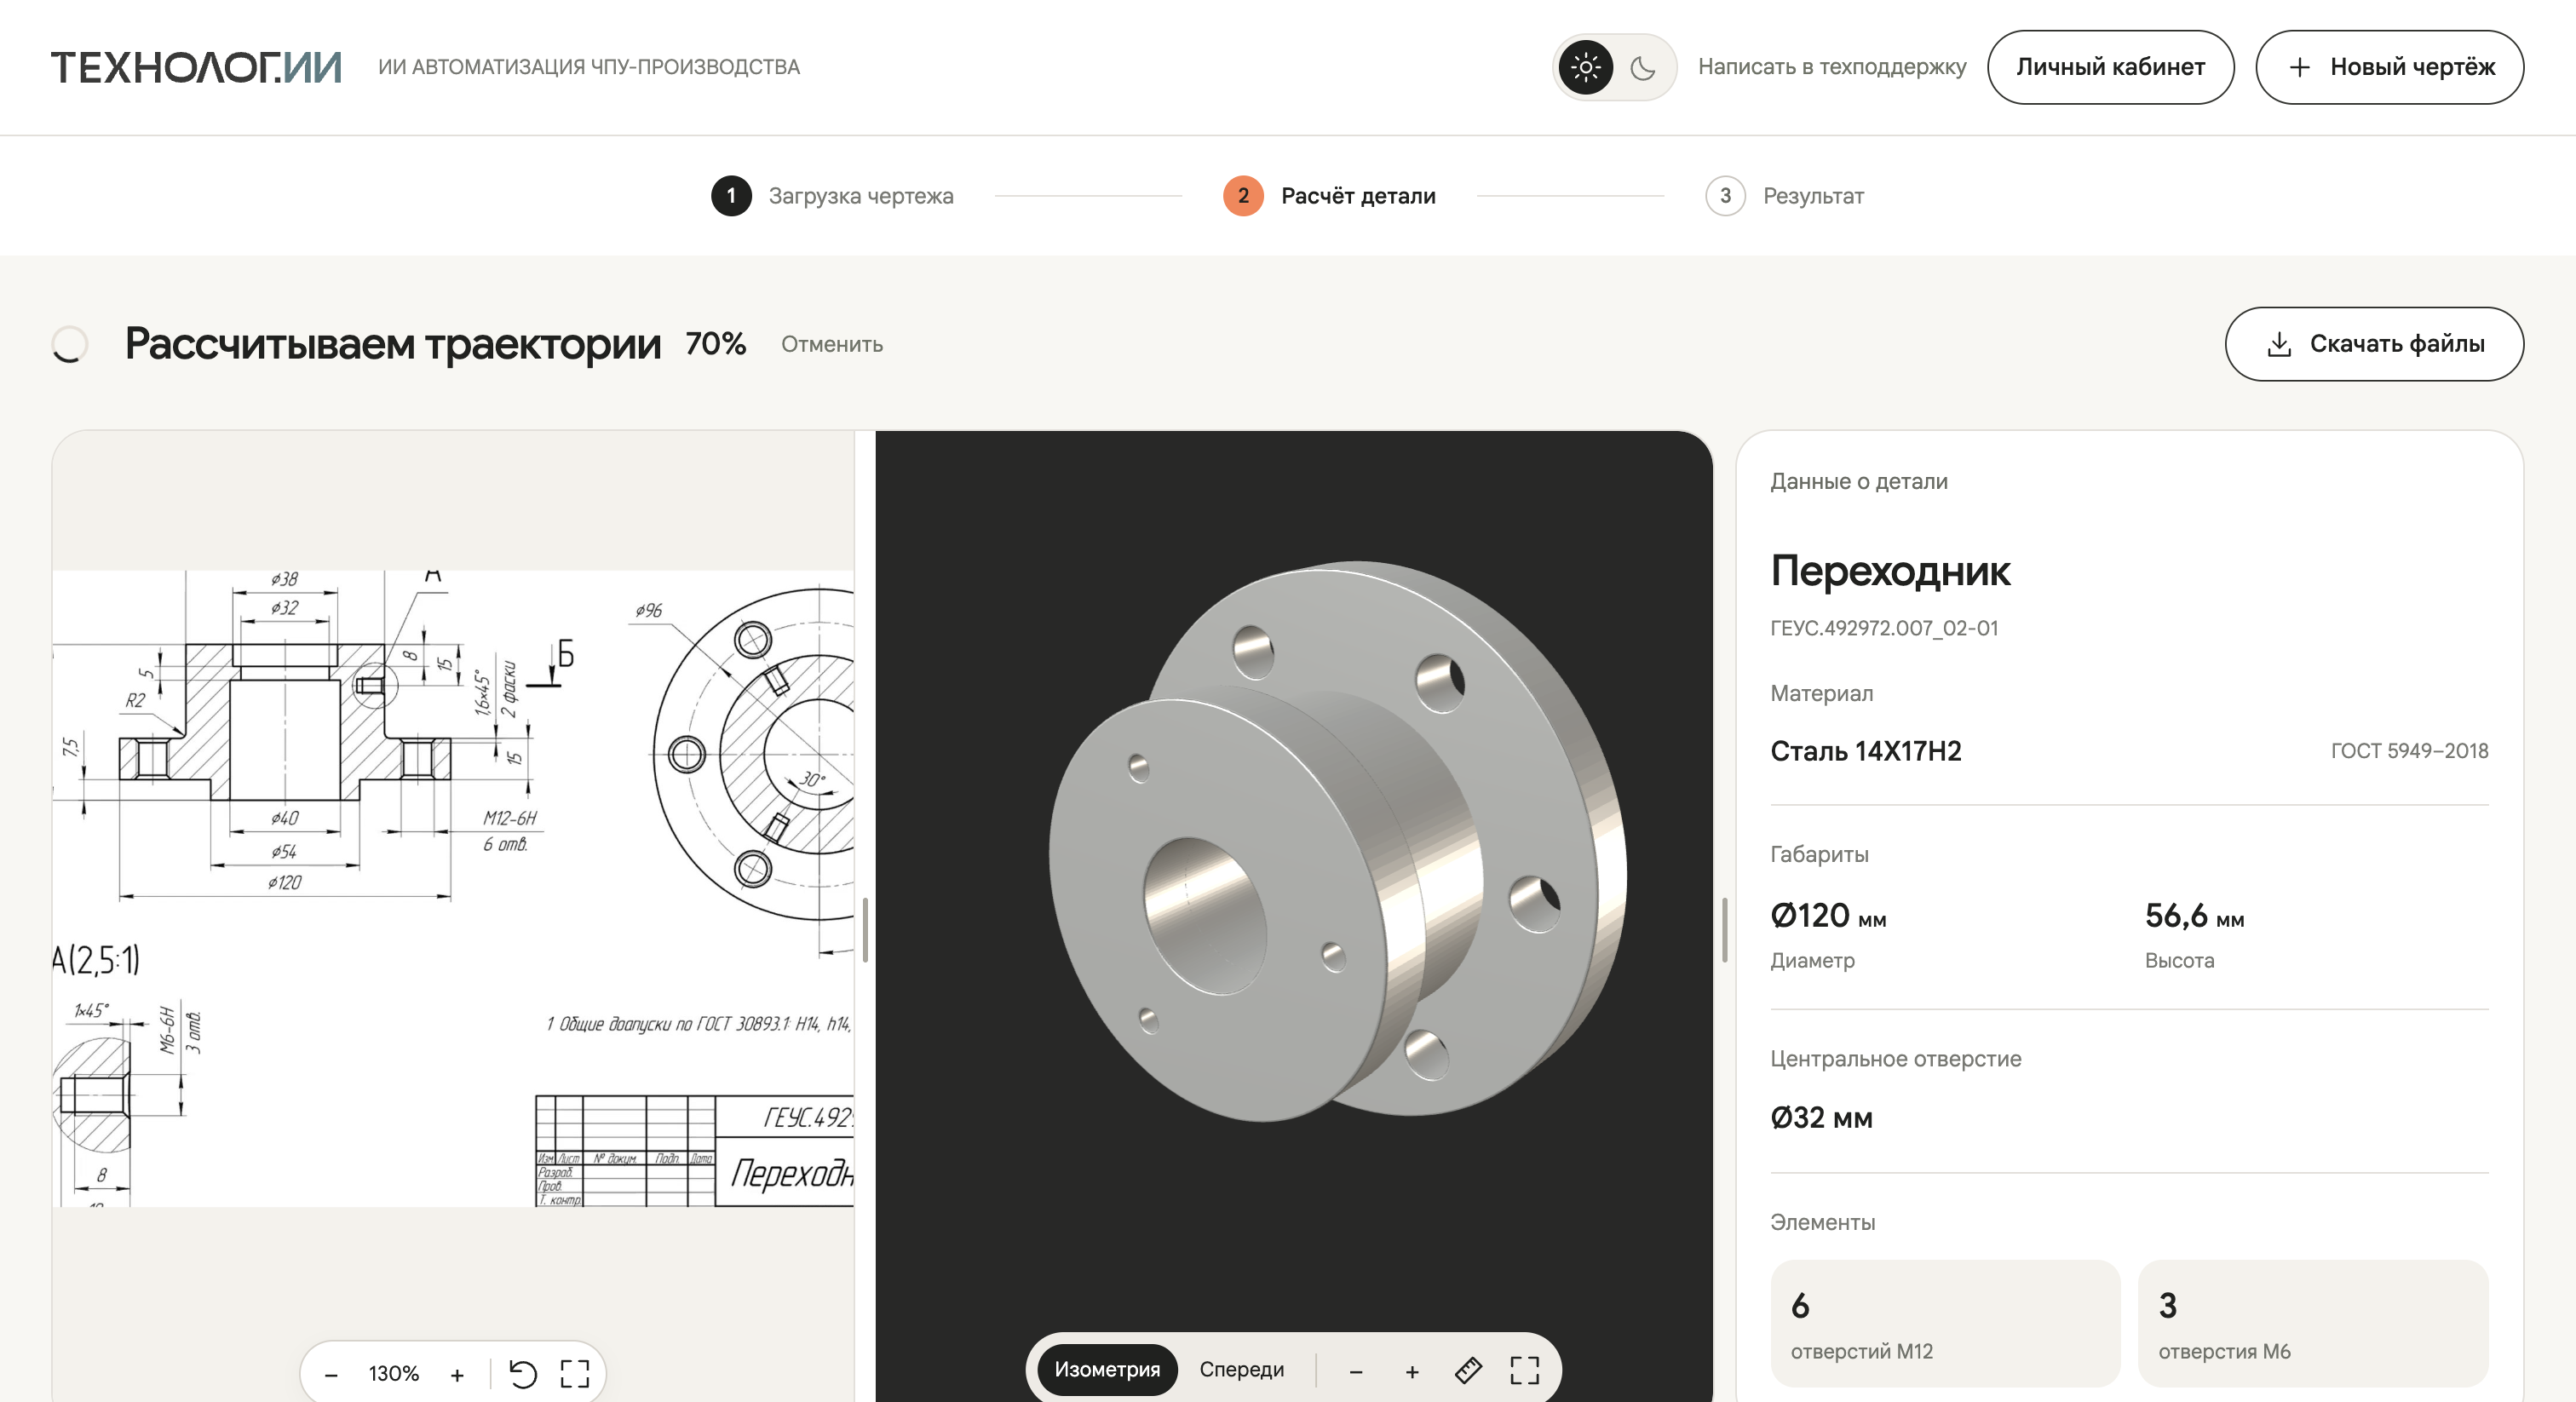Activate the ruler measure tool

[1467, 1370]
